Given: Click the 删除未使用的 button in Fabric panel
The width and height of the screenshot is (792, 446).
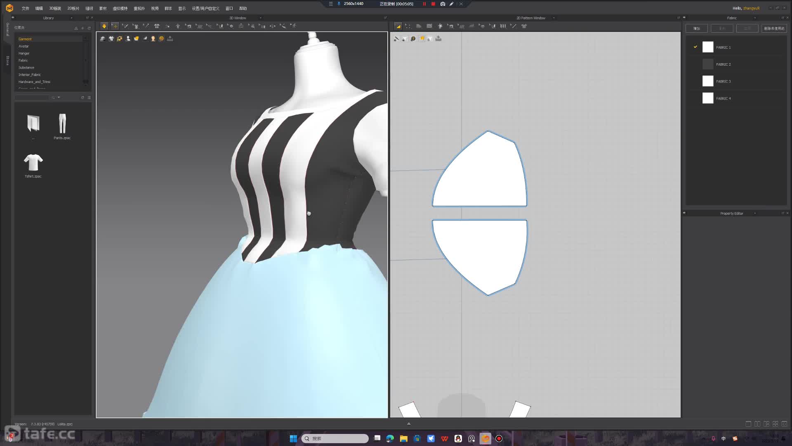Looking at the screenshot, I should click(x=774, y=28).
